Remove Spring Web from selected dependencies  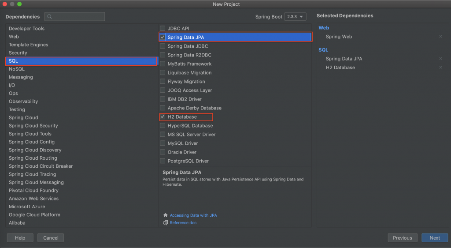click(x=440, y=37)
